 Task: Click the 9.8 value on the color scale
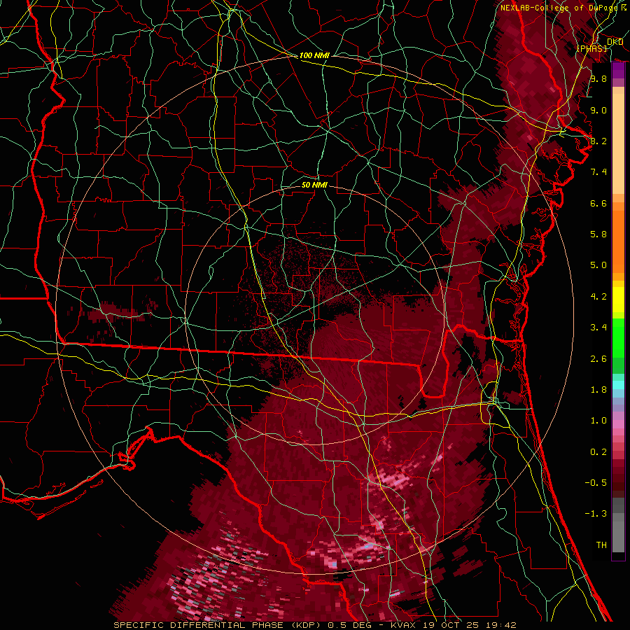598,79
